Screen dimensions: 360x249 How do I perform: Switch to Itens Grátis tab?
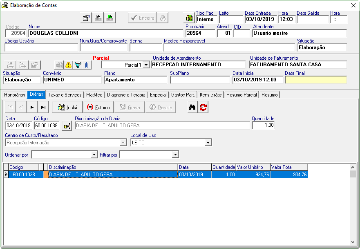(x=211, y=95)
